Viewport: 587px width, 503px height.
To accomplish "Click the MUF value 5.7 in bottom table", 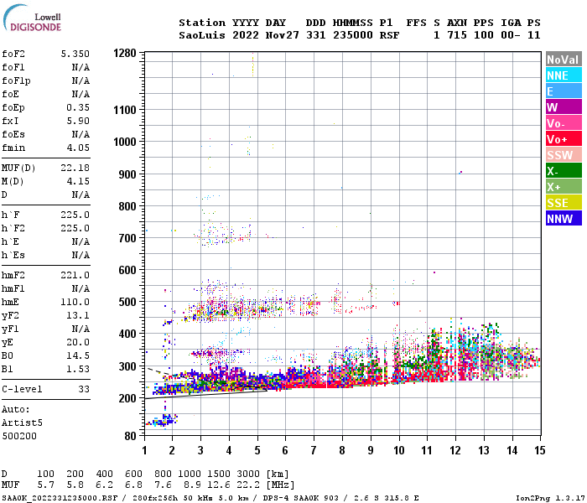I will (45, 485).
